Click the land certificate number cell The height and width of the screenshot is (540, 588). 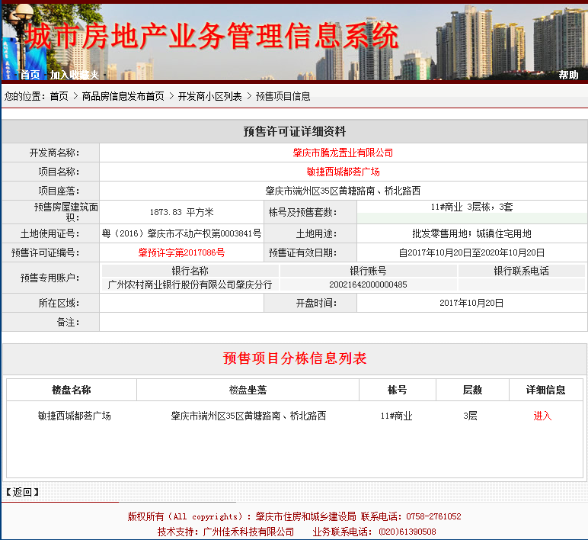[181, 233]
